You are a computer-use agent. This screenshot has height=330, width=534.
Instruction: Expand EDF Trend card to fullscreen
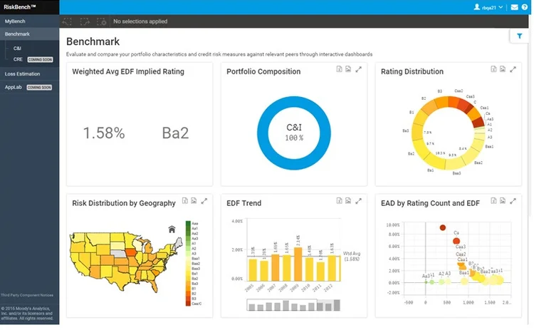(x=359, y=201)
